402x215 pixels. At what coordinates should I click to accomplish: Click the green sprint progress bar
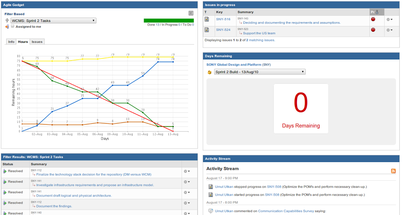coord(169,21)
